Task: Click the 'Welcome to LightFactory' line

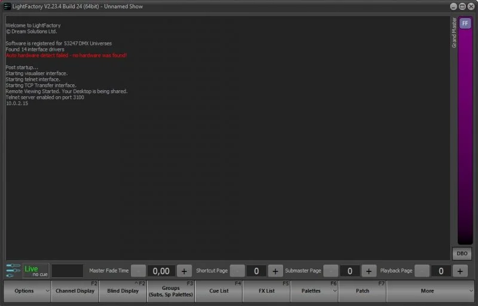Action: pos(33,26)
